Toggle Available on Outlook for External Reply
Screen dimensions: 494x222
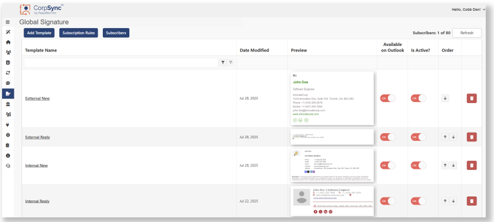388,137
